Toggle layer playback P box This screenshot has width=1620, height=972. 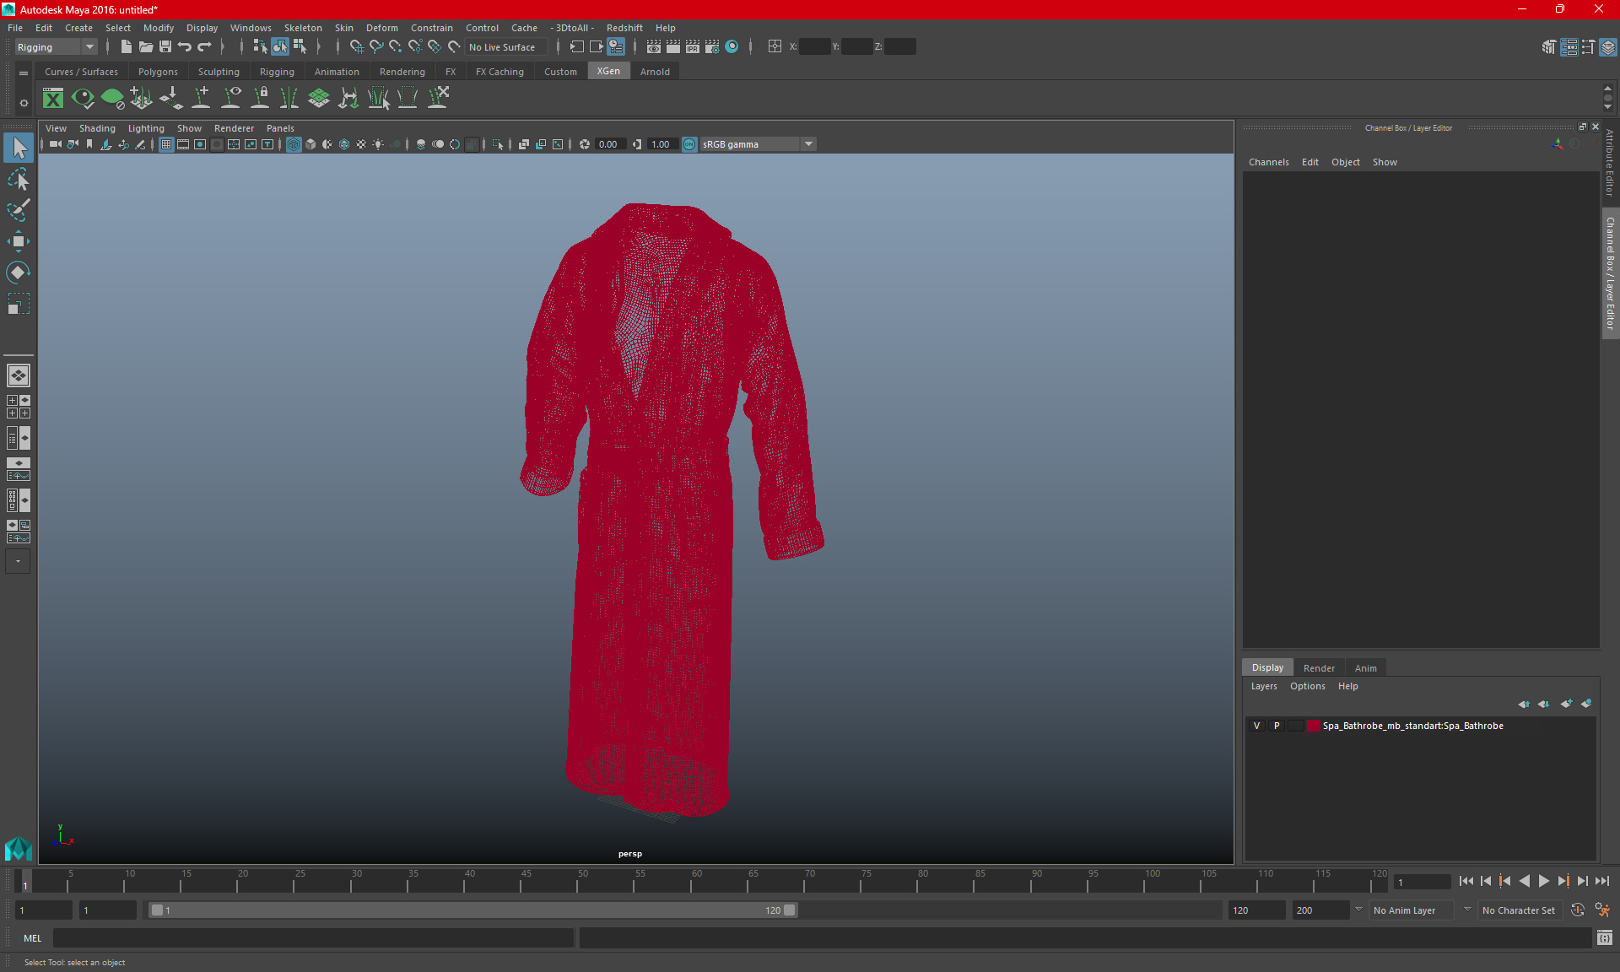[x=1277, y=726]
